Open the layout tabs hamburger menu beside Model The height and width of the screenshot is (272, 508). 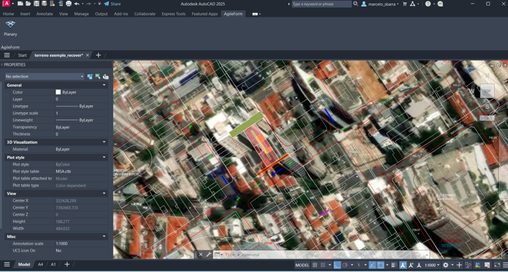tap(7, 264)
